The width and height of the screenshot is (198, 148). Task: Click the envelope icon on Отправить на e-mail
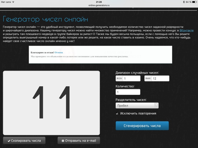[x=62, y=141]
